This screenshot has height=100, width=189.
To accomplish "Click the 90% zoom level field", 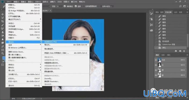I will [13, 99].
